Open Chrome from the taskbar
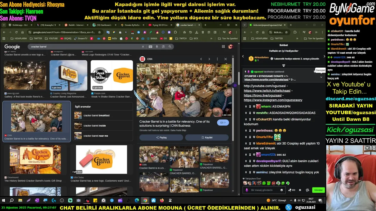Screen dimensions: 376x211 click(x=145, y=200)
